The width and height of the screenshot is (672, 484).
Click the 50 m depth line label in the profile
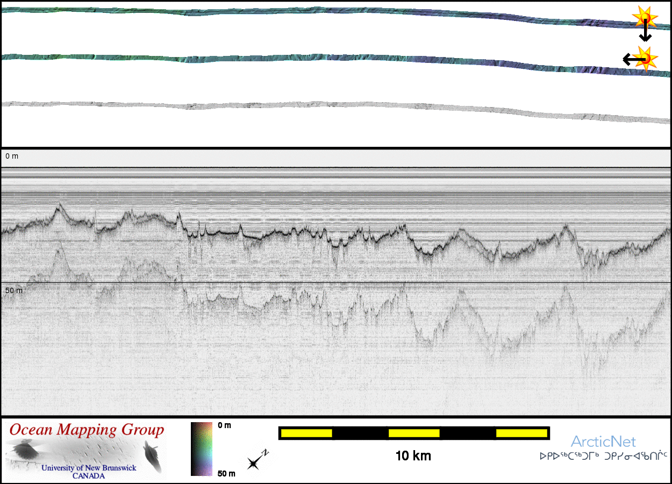14,290
